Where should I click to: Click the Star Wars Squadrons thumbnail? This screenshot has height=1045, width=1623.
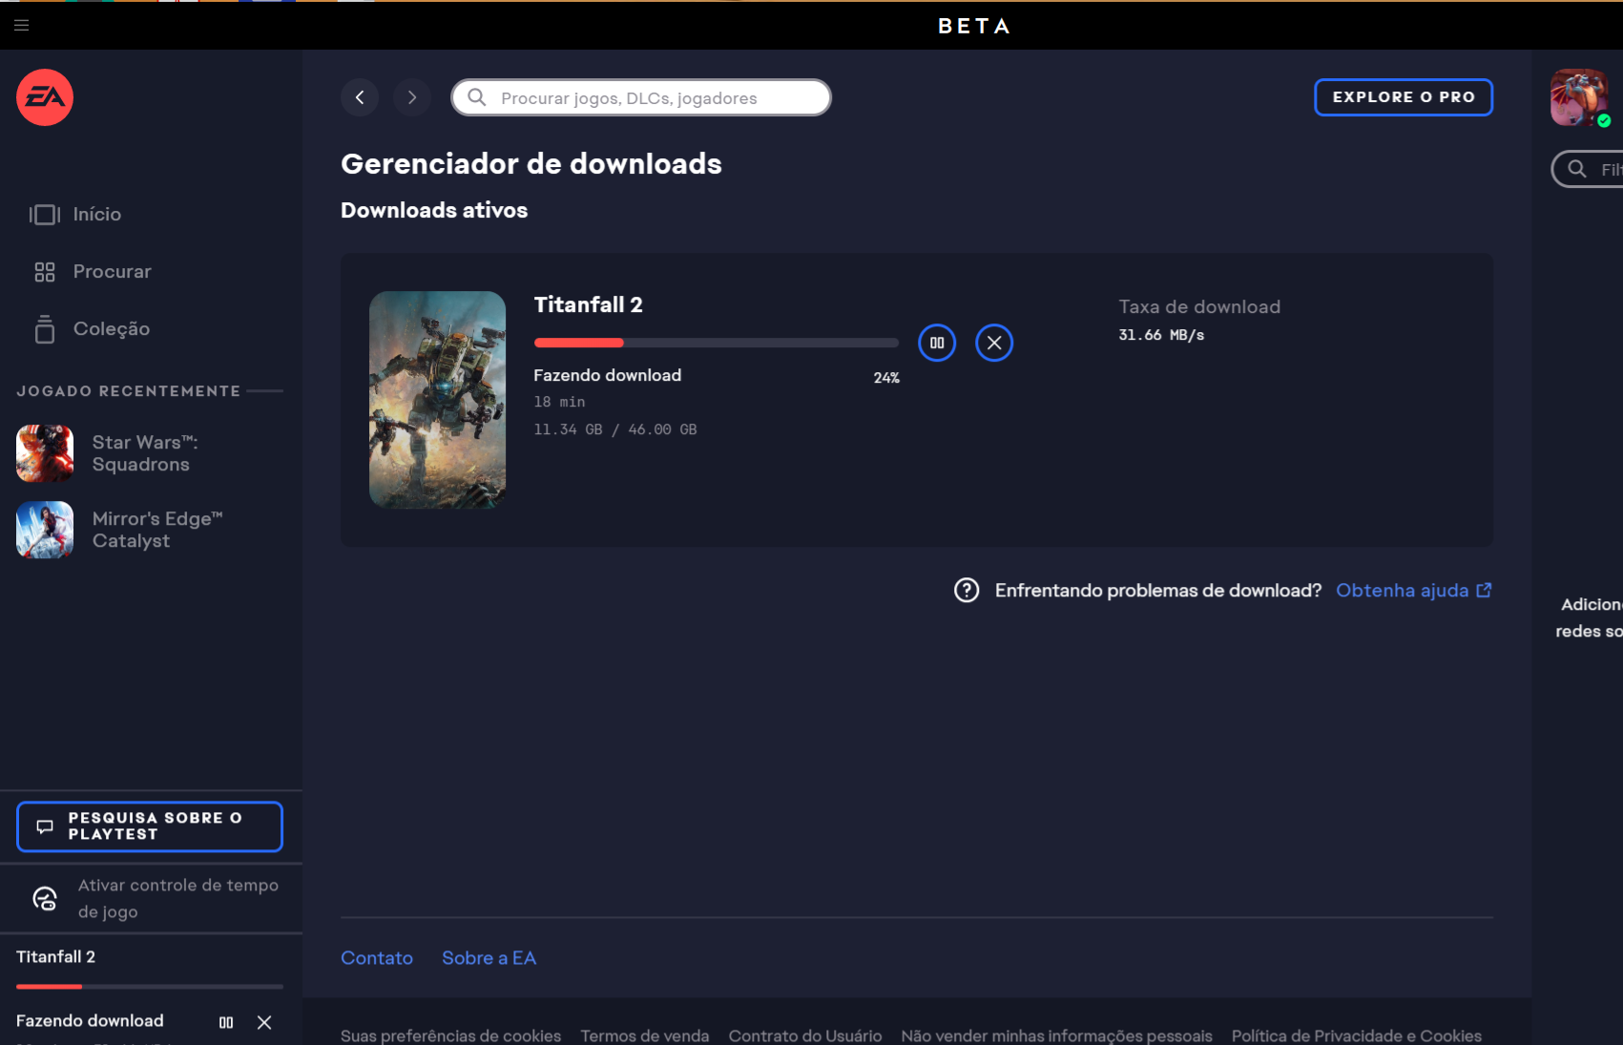click(x=45, y=453)
